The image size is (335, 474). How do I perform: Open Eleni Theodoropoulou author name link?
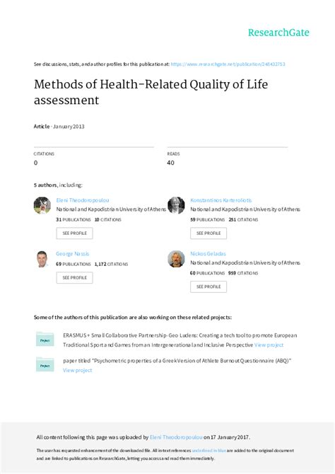pyautogui.click(x=83, y=200)
